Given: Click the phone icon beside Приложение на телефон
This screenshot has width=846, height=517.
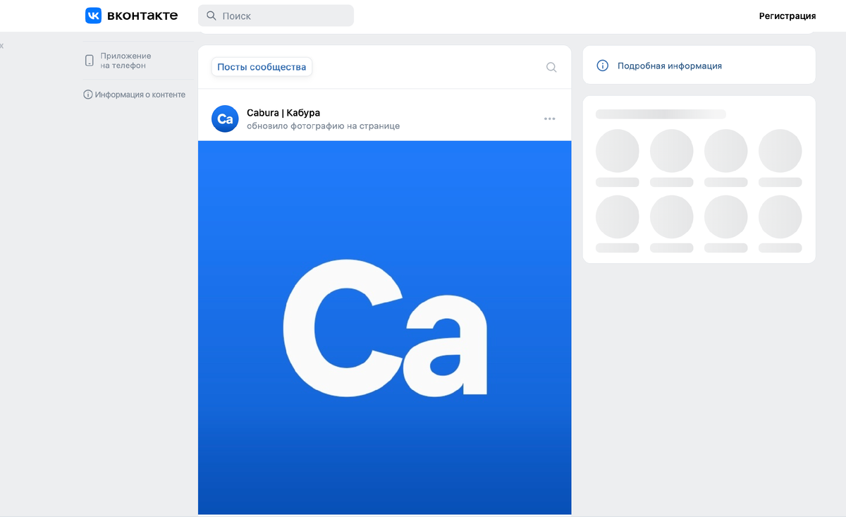Looking at the screenshot, I should coord(90,61).
